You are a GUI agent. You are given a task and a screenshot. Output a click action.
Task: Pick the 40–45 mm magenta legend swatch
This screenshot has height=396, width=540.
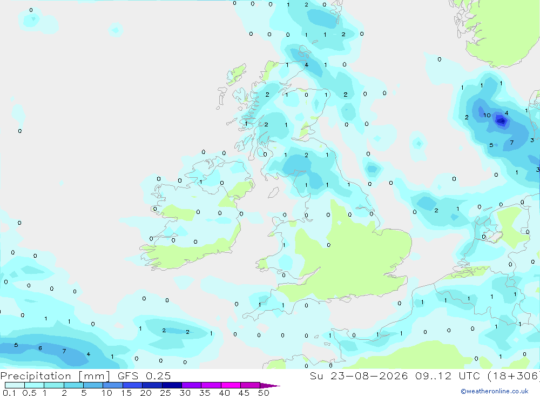tap(231, 385)
